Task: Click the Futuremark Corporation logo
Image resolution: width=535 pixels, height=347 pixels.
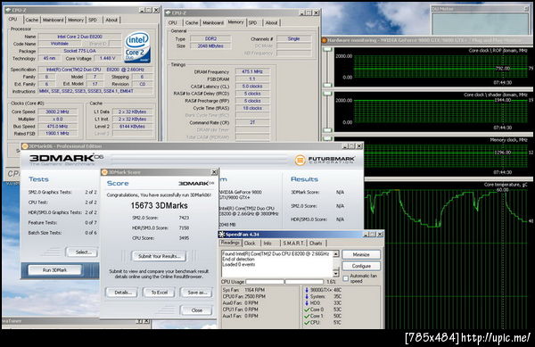Action: coord(325,160)
